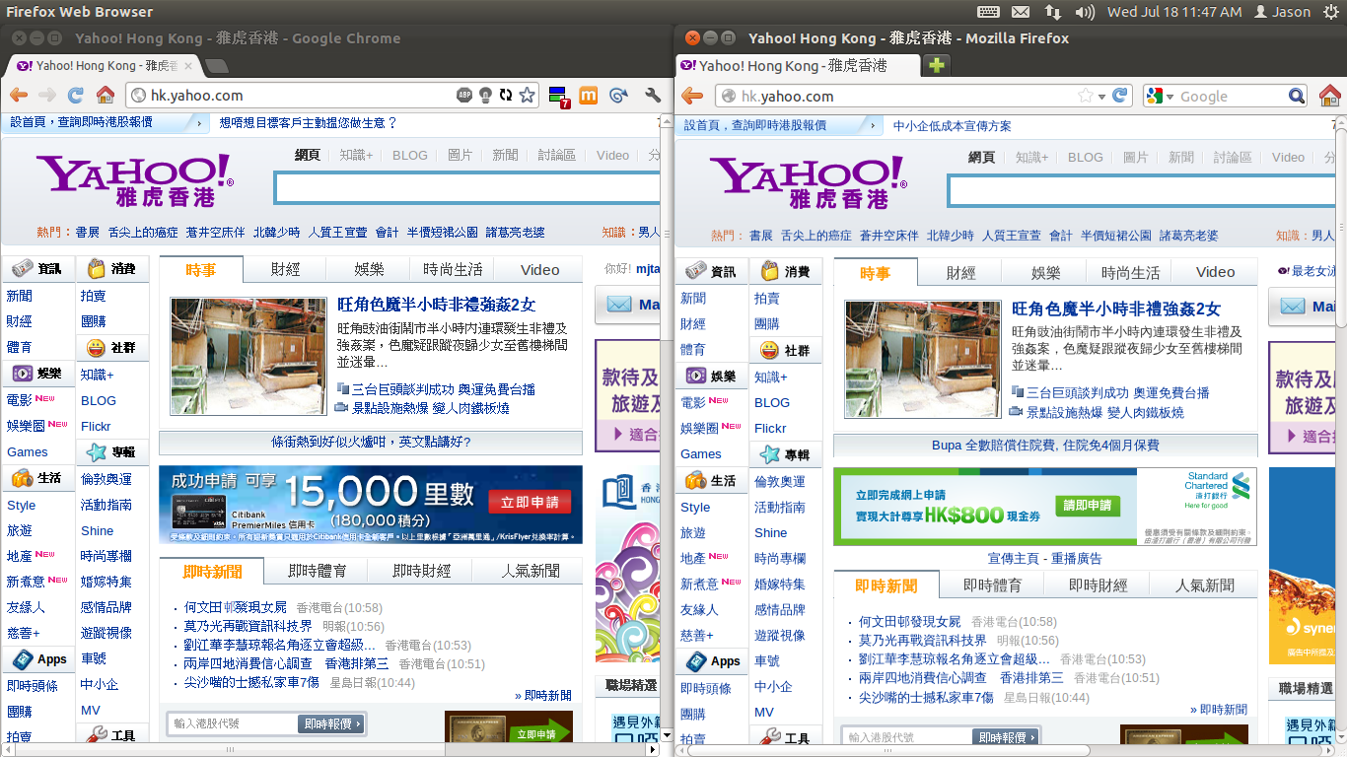Screen dimensions: 1347x757
Task: Click the lightbulb icon in Chrome's address bar
Action: click(485, 96)
